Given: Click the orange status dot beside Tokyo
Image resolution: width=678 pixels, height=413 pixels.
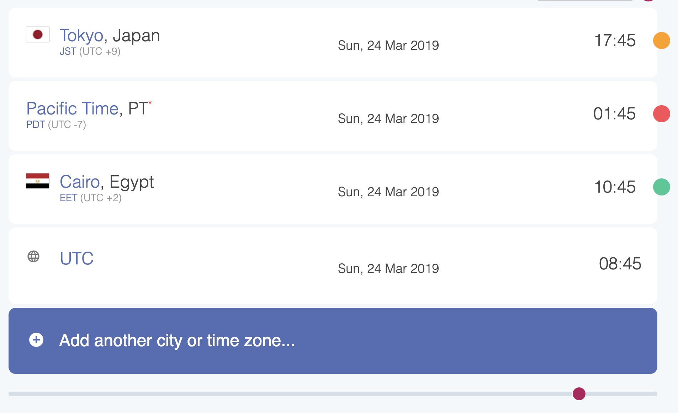Looking at the screenshot, I should [x=661, y=41].
